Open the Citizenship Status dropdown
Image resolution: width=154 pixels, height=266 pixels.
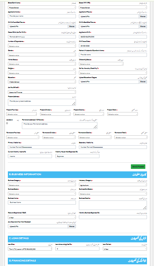pyautogui.click(x=101, y=64)
